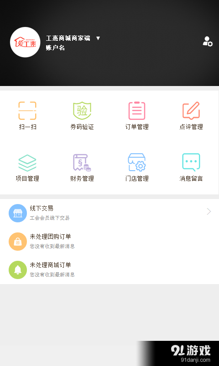This screenshot has height=366, width=219.
Task: Open 订单管理 clipboard icon
Action: click(x=137, y=111)
